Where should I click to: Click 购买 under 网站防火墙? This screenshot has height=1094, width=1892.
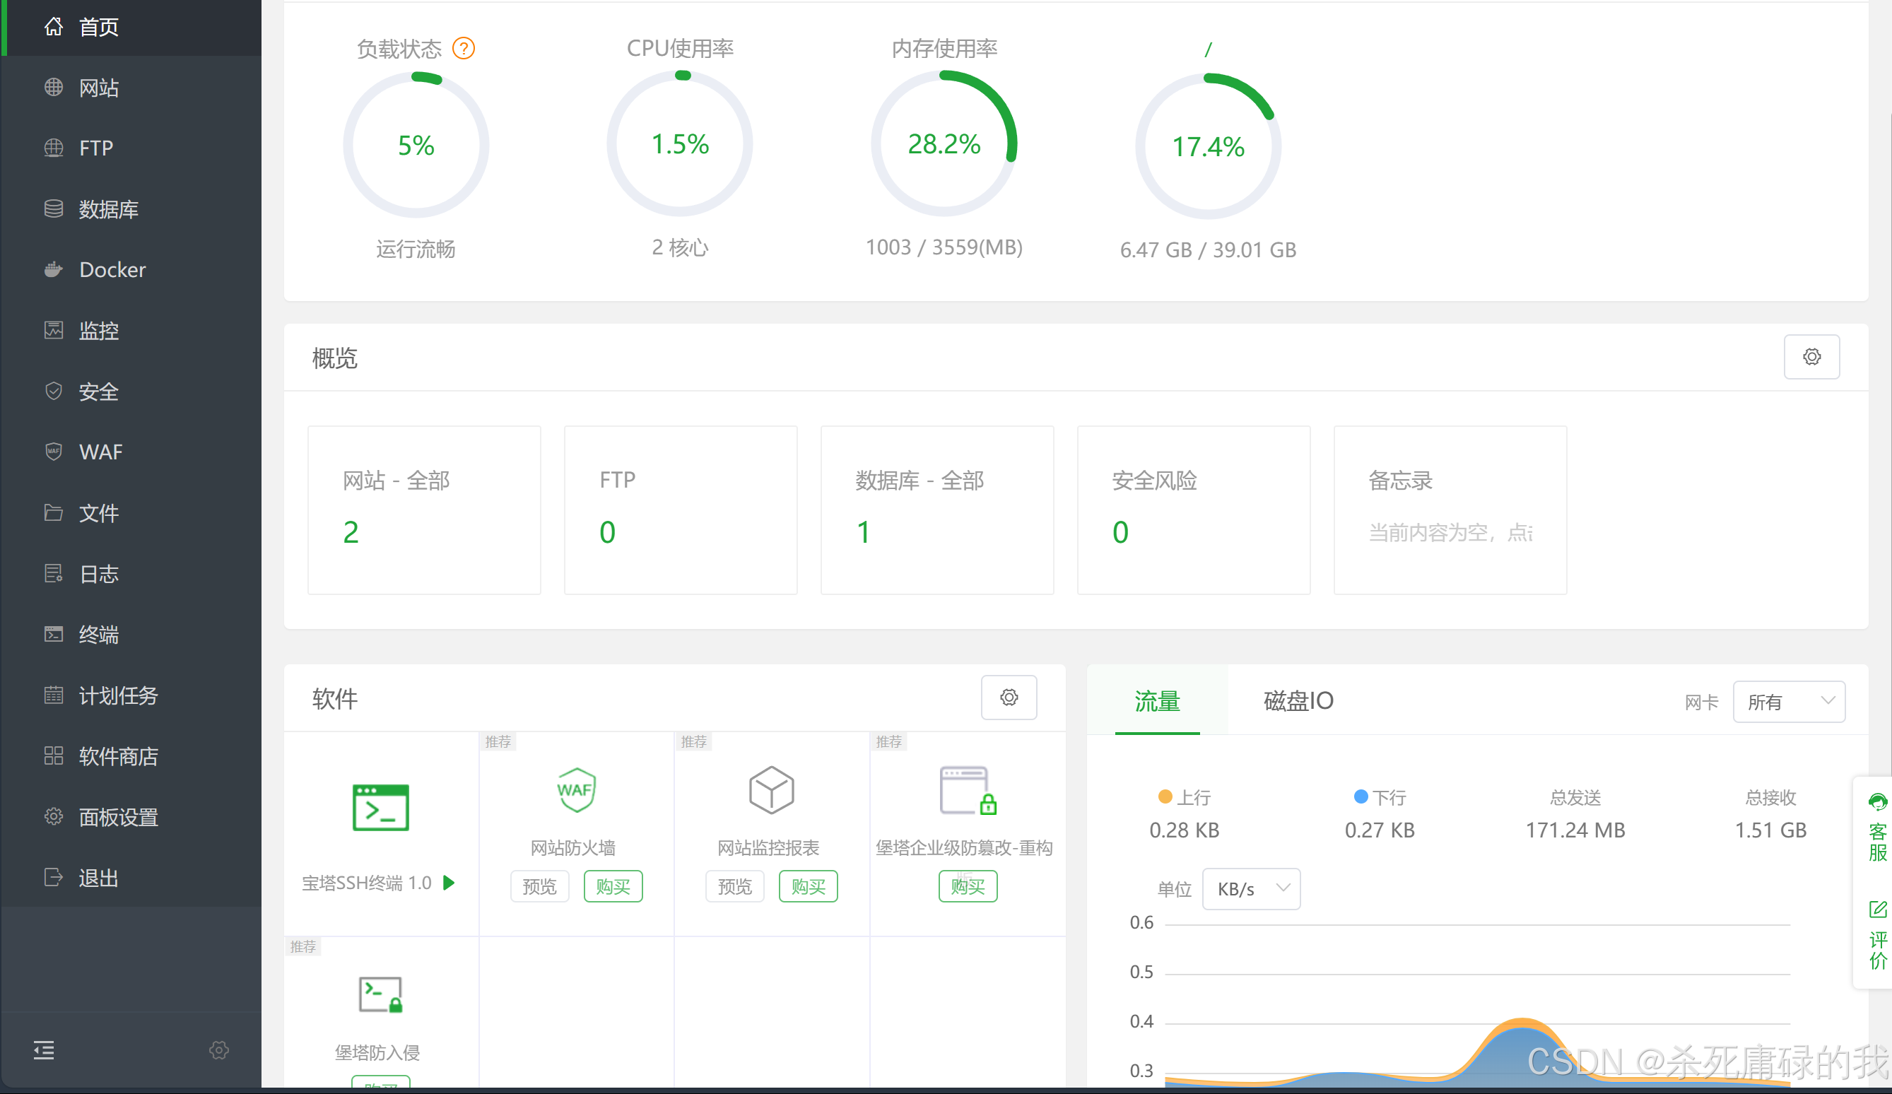tap(613, 886)
